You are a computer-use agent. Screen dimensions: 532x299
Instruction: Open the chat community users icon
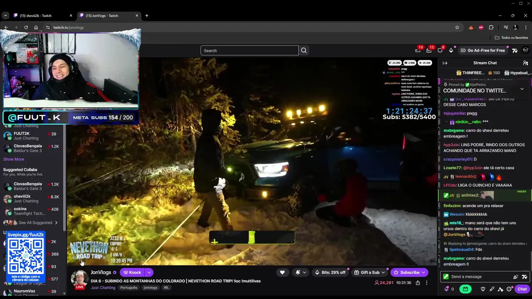click(525, 63)
